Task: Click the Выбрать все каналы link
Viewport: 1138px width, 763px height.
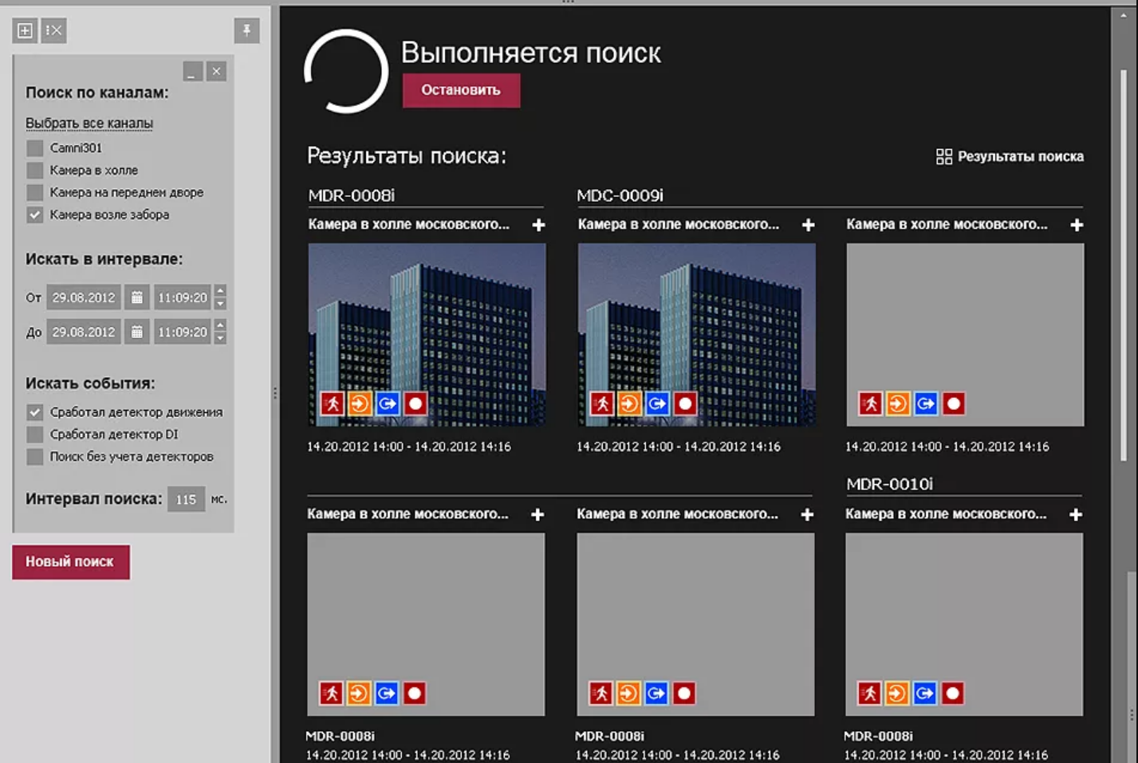Action: (x=89, y=123)
